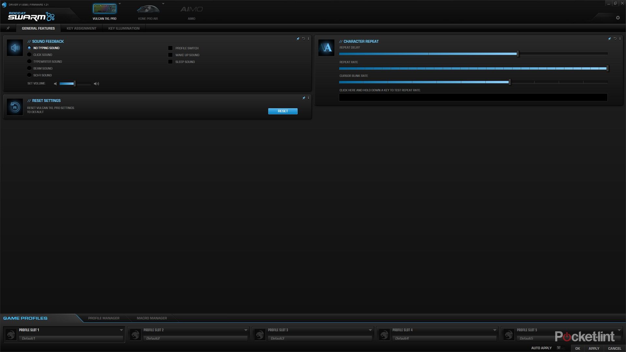Click the max volume speaker icon
626x352 pixels.
[x=96, y=84]
